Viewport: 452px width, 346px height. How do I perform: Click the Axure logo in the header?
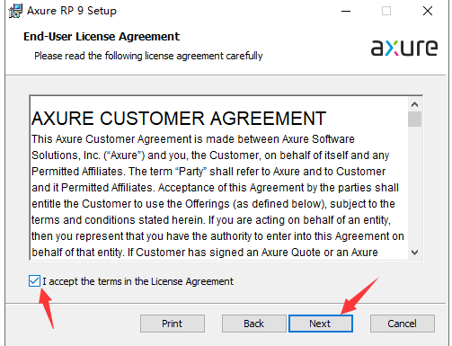point(404,48)
